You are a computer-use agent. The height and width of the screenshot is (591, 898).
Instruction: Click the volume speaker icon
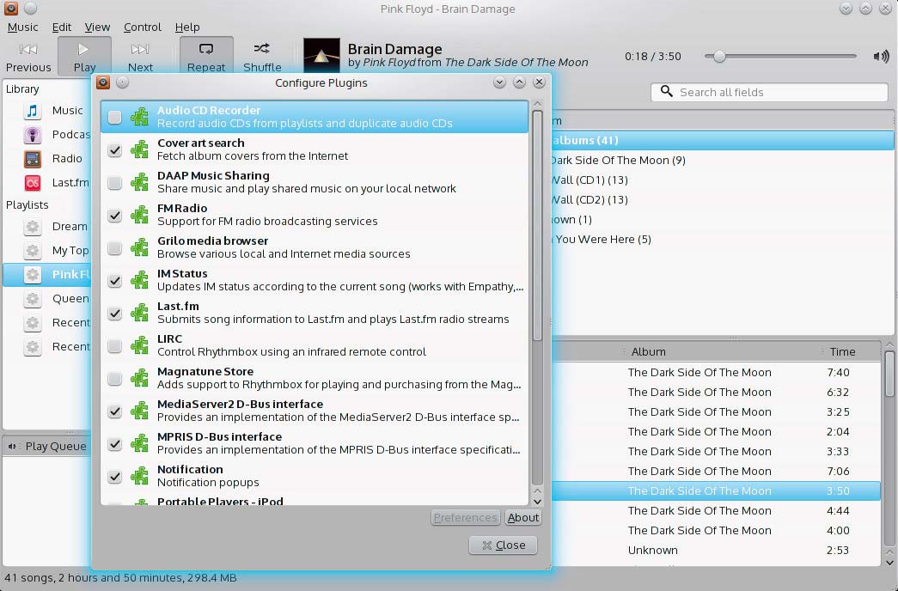point(881,56)
